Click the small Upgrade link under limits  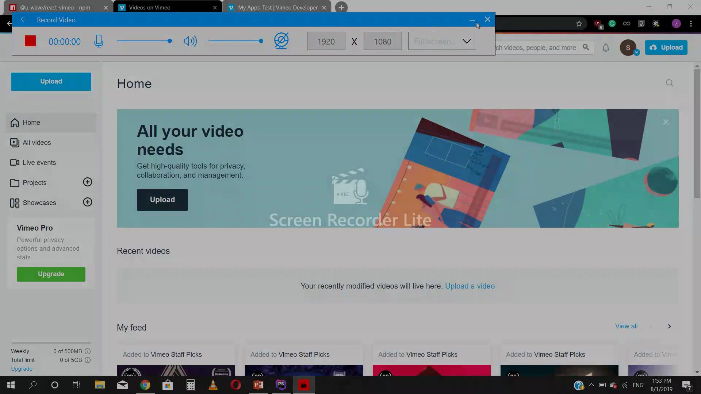click(22, 369)
